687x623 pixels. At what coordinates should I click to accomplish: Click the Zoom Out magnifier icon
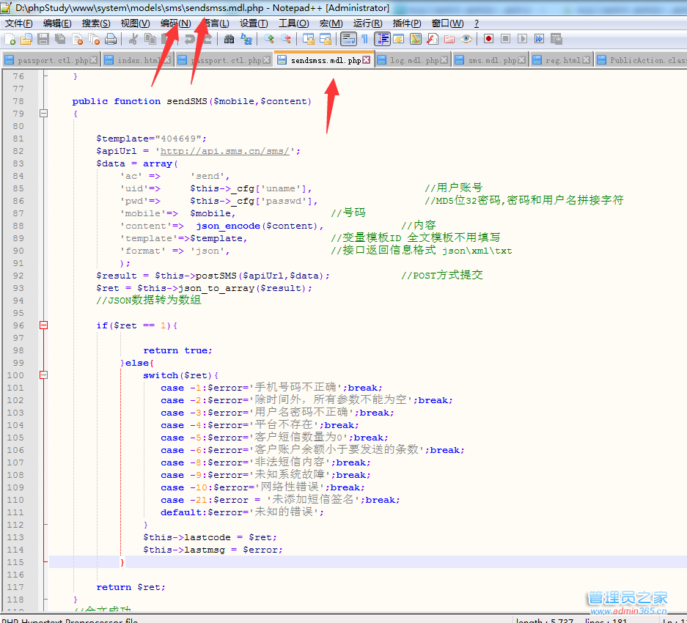(x=286, y=39)
